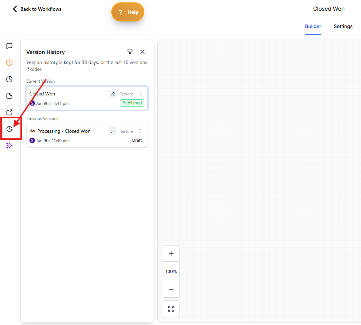
Task: Click the v1 version tag
Action: click(113, 131)
